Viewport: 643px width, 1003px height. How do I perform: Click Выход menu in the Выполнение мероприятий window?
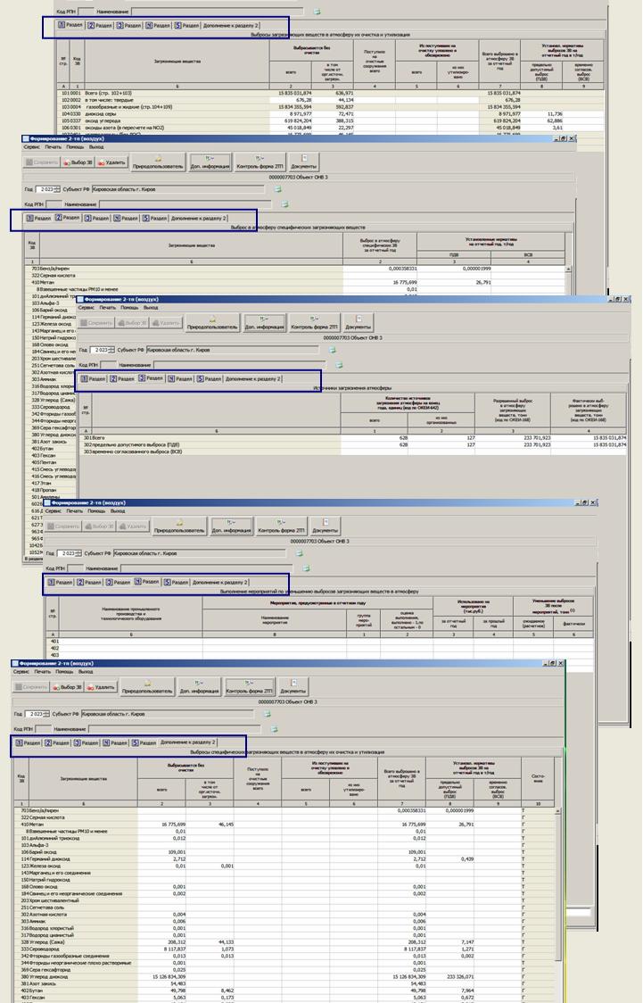point(118,511)
